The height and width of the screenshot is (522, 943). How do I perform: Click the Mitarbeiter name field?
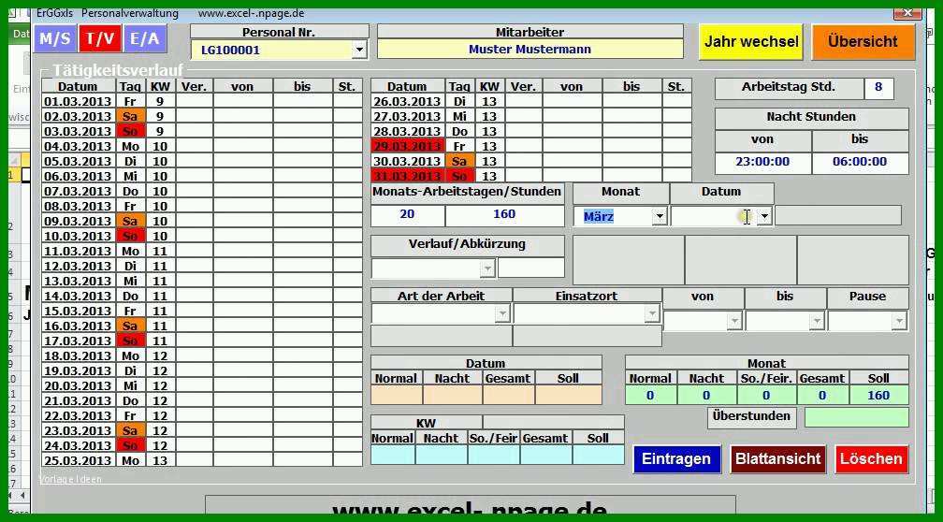tap(530, 50)
